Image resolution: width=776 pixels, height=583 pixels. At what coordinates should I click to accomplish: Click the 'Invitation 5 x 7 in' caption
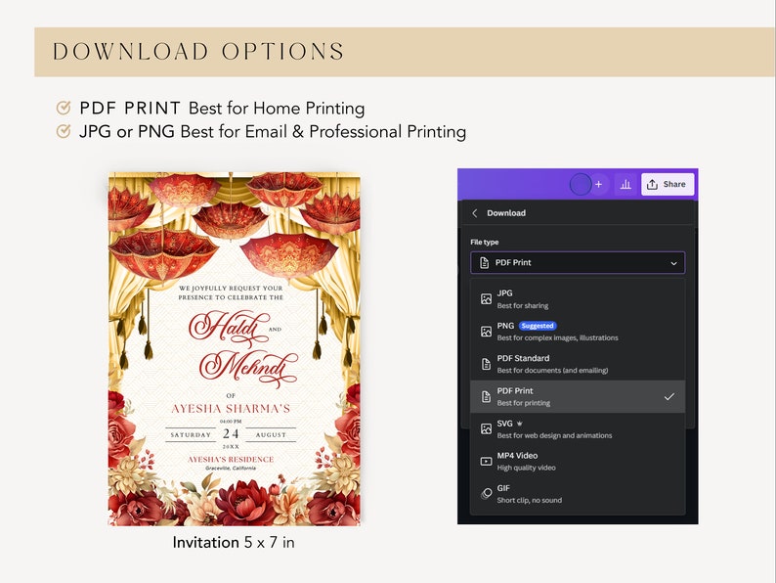[x=234, y=542]
